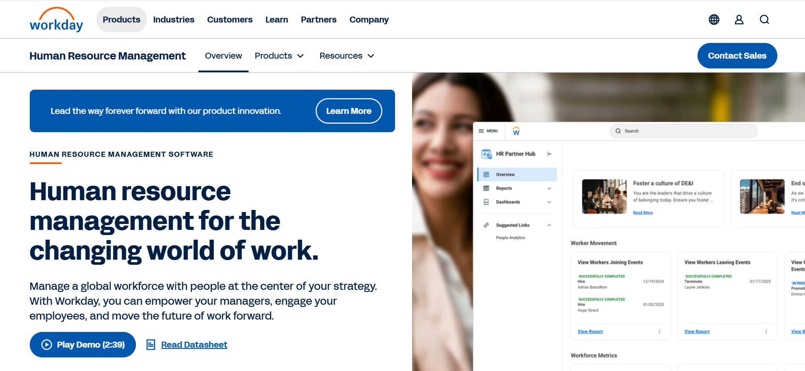Viewport: 805px width, 371px height.
Task: Open the Customers menu
Action: 230,20
